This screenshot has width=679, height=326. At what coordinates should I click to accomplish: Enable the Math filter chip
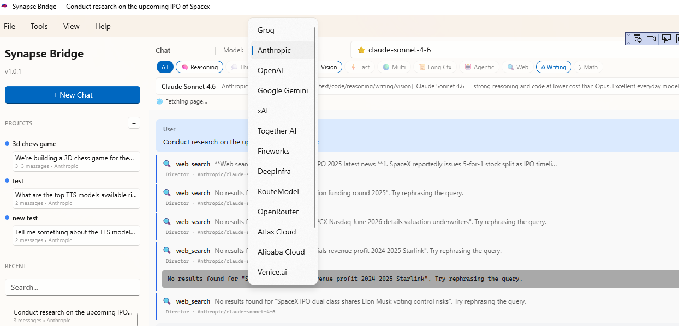[588, 67]
